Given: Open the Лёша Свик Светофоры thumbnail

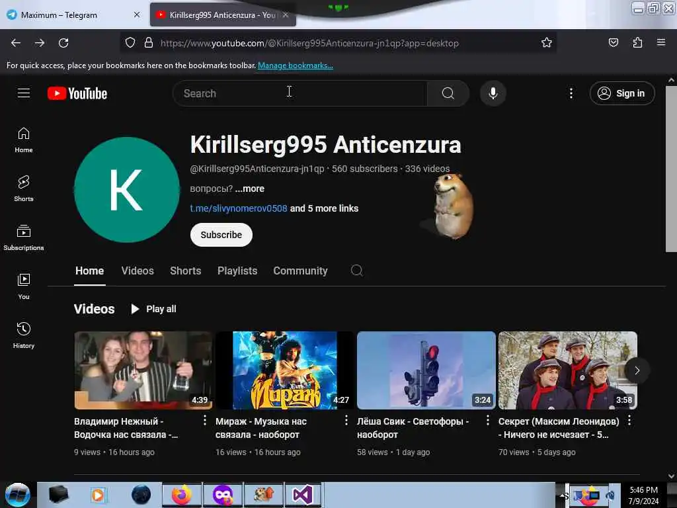Looking at the screenshot, I should [x=426, y=370].
